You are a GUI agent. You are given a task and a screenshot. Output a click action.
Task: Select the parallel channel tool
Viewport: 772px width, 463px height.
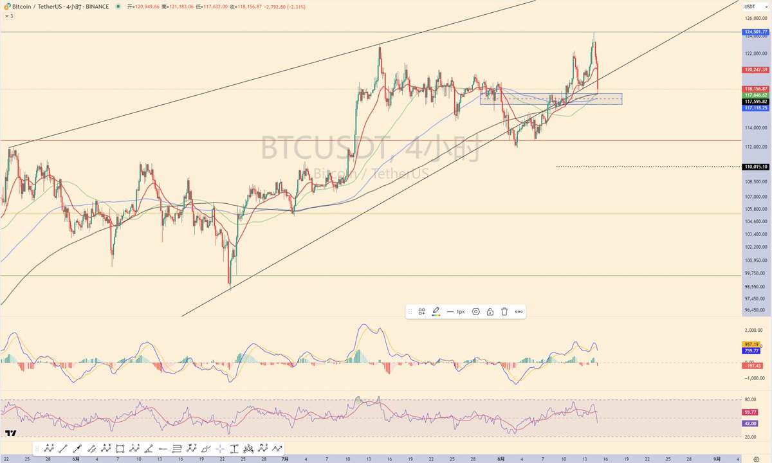[91, 449]
